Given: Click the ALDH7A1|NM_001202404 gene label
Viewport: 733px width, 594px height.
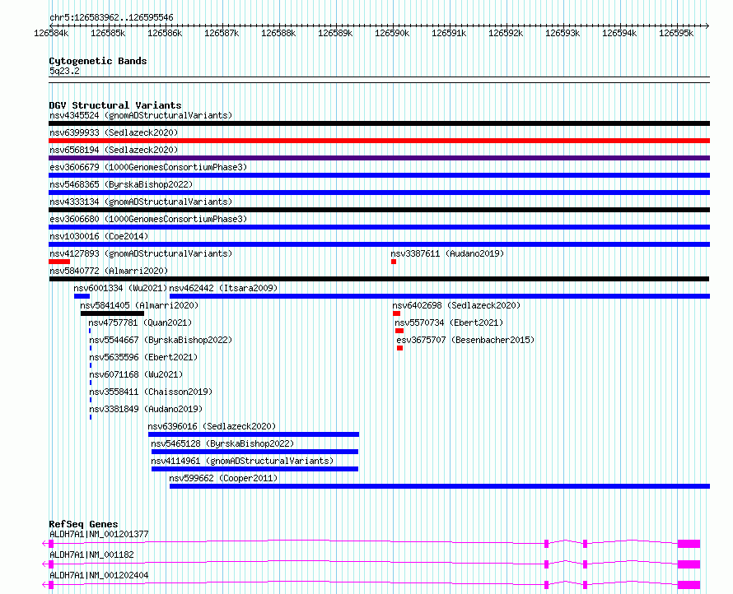Looking at the screenshot, I should (99, 575).
